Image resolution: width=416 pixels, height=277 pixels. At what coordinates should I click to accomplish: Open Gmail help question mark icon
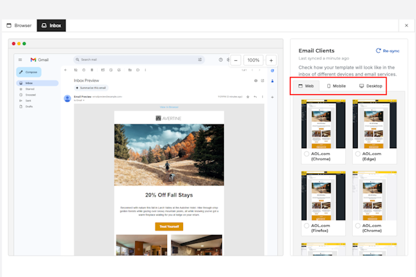[x=220, y=60]
